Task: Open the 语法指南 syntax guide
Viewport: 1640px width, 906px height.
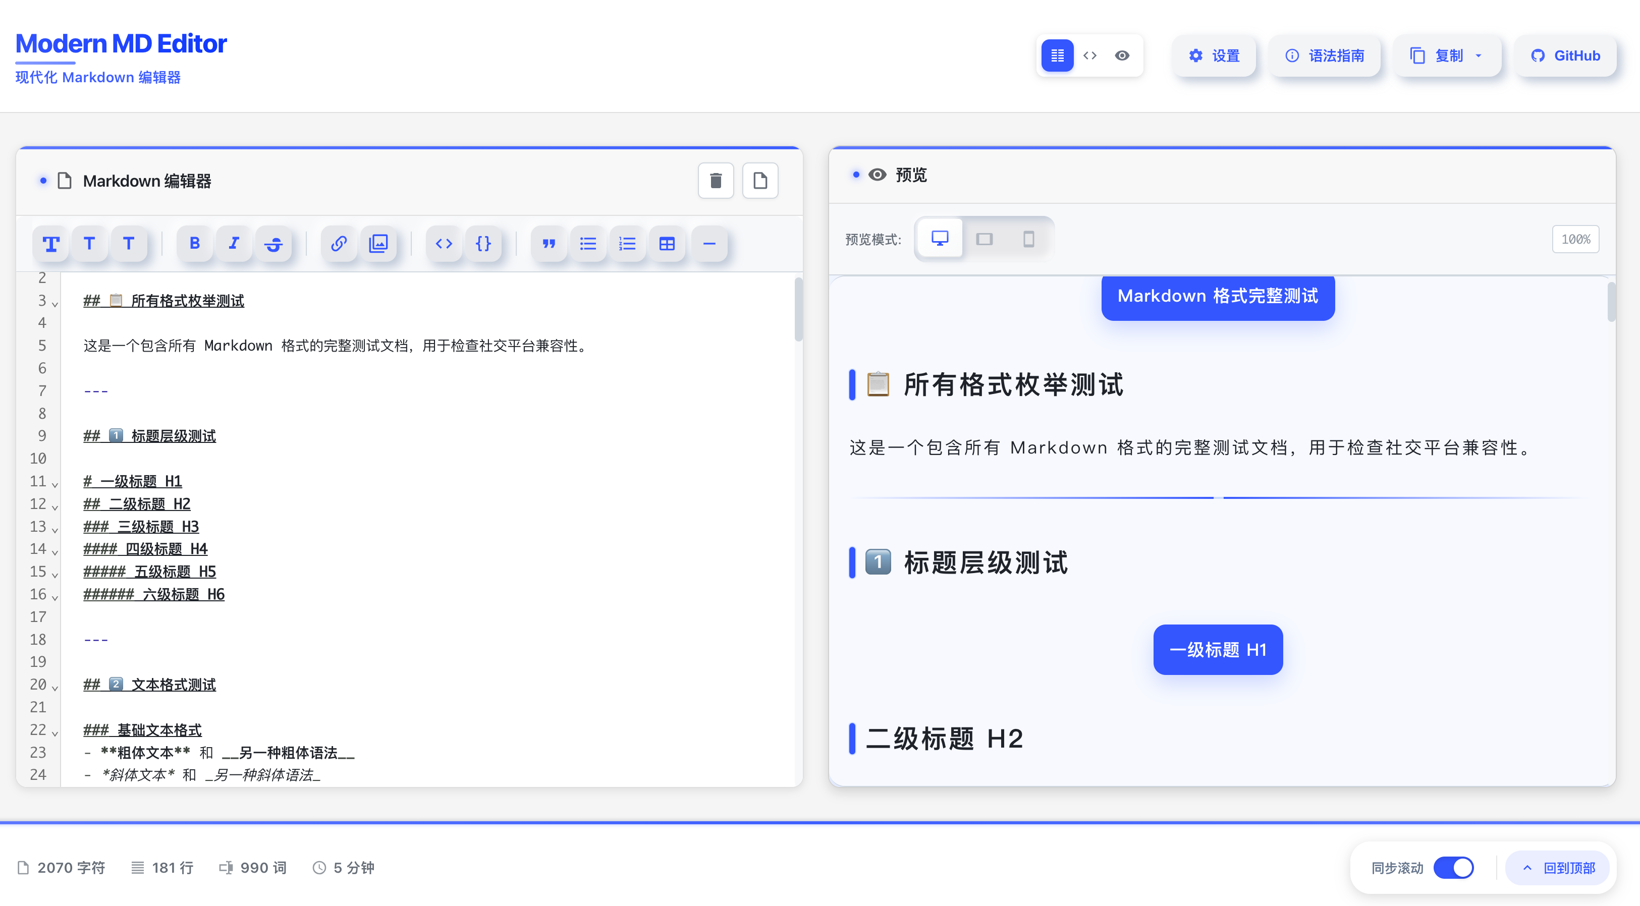Action: click(x=1325, y=56)
